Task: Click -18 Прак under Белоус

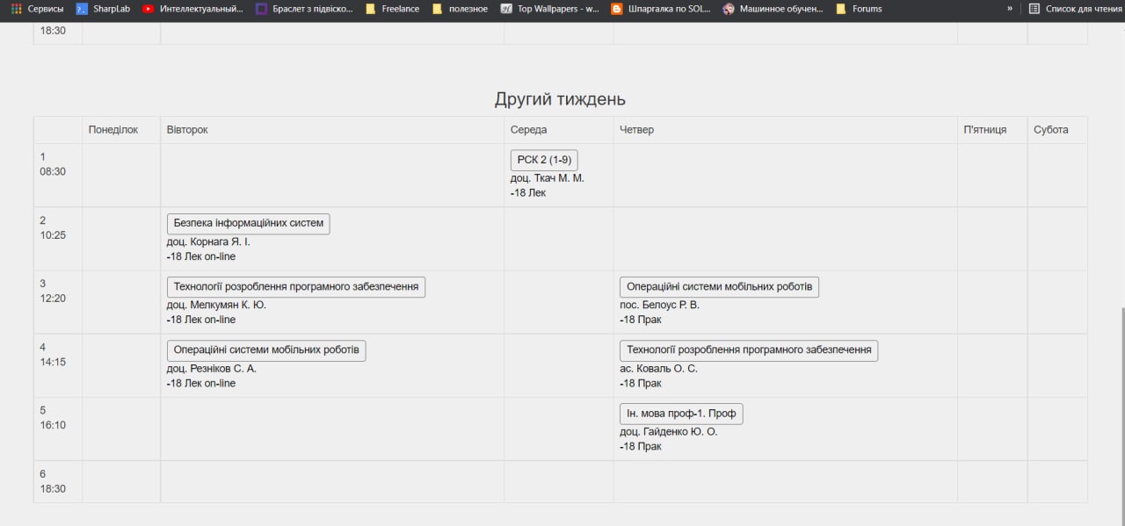Action: click(641, 320)
